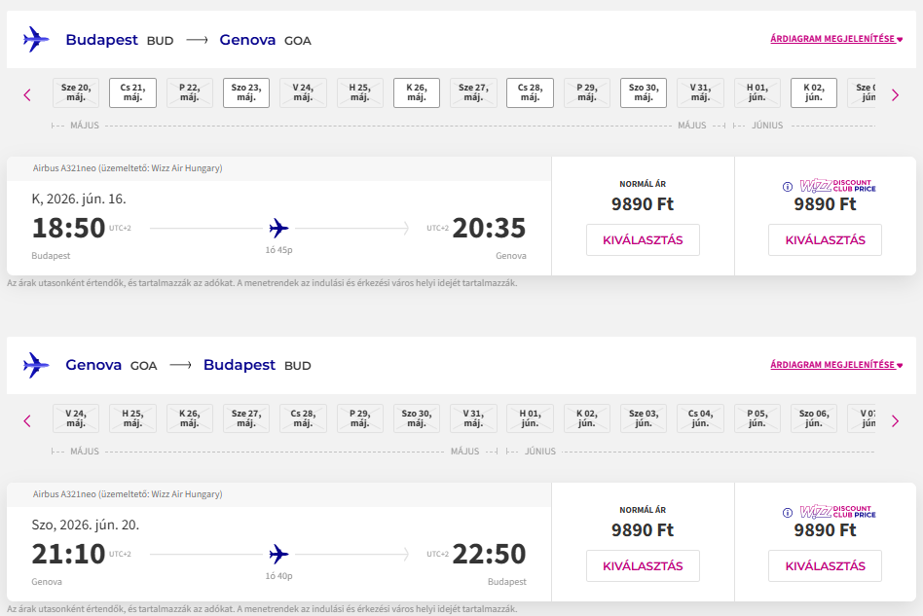Choose Normál ár Kiválasztás for the 21:10 flight
Viewport: 923px width, 616px height.
pyautogui.click(x=643, y=565)
